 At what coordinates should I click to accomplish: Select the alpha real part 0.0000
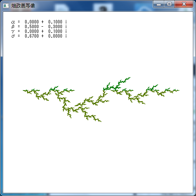(32, 22)
